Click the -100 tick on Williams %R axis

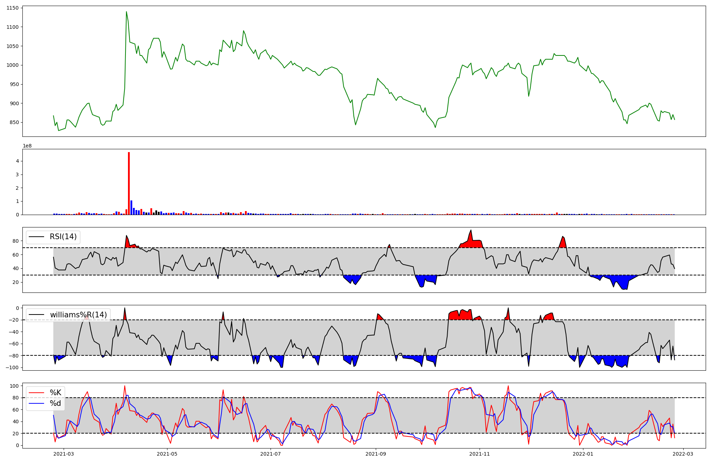click(12, 367)
